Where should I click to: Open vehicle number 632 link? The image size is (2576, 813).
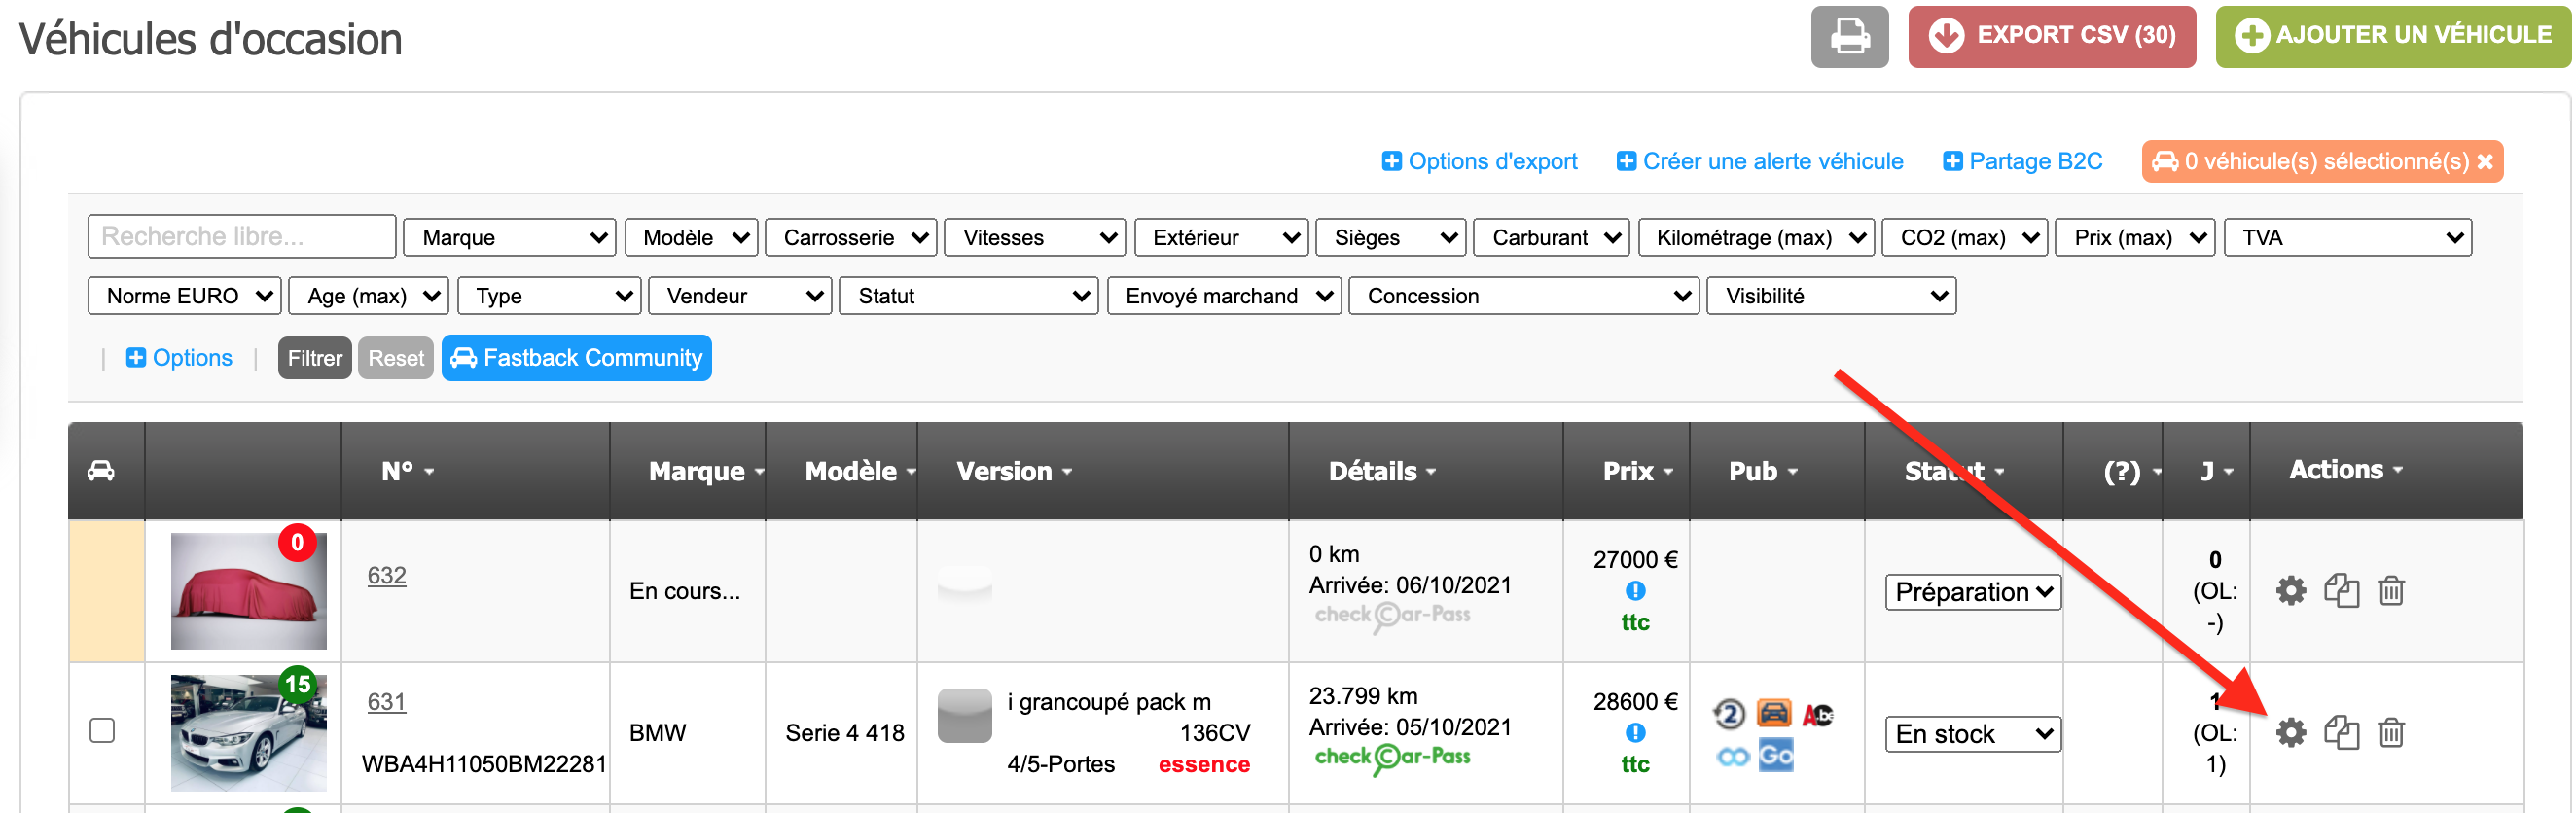tap(386, 576)
